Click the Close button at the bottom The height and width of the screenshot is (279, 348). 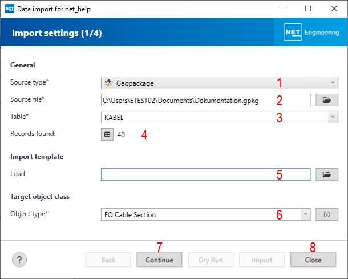(313, 260)
